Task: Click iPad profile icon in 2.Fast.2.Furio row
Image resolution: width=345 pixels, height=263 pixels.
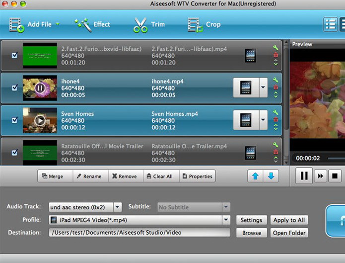Action: click(250, 56)
